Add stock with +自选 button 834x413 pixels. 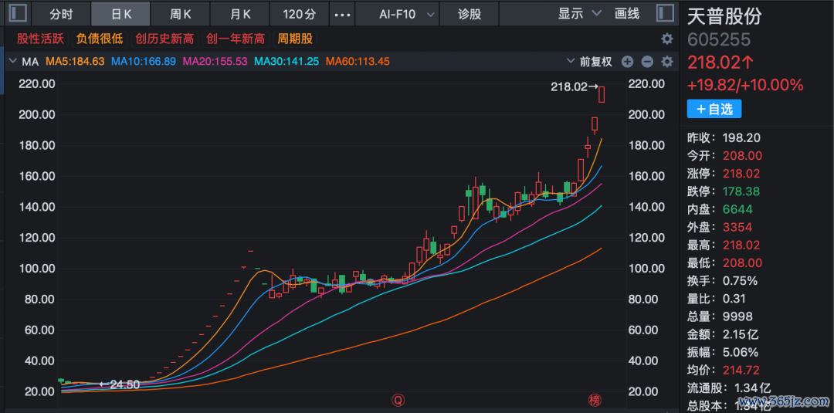click(x=714, y=109)
